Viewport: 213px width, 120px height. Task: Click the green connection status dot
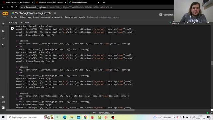pos(207,113)
